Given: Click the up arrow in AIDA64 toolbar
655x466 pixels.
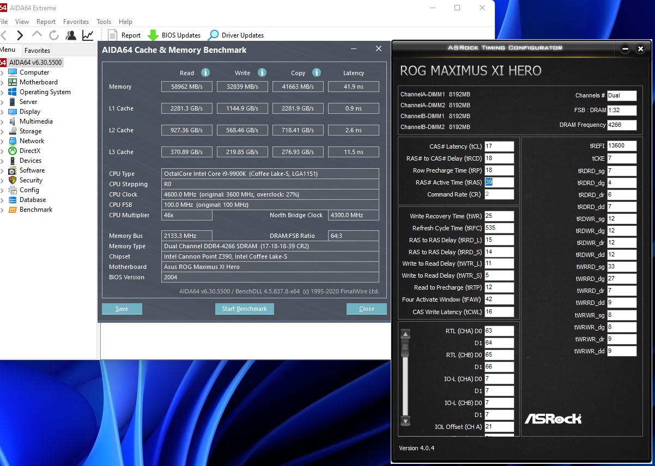Looking at the screenshot, I should tap(37, 34).
